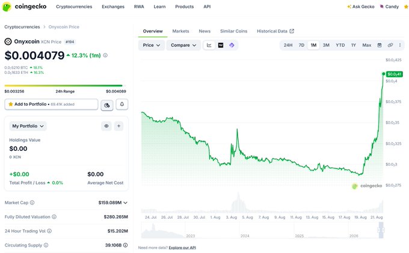Open Candy rewards link
The image size is (409, 253).
389,7
